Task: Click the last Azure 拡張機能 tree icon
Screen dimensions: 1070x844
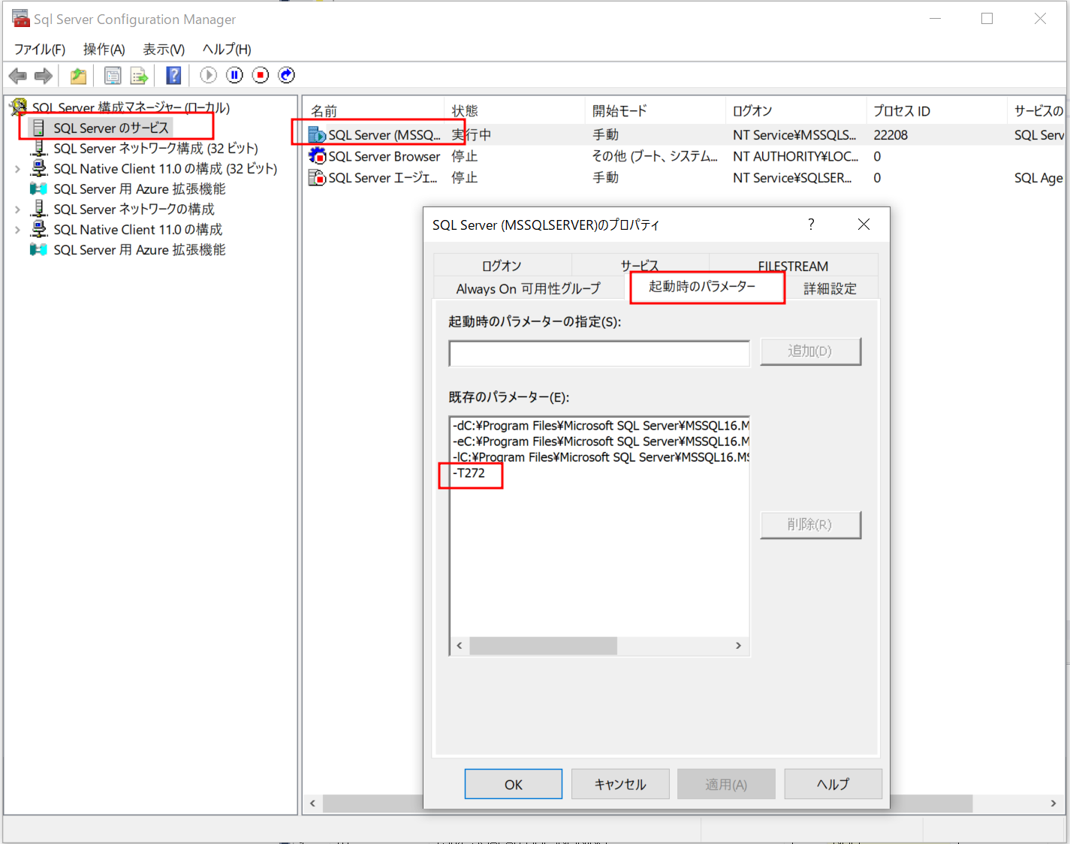Action: coord(39,250)
